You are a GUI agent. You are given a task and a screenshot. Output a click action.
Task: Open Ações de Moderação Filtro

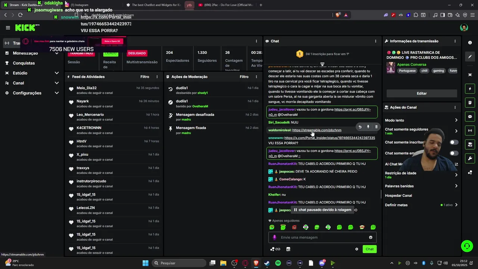click(244, 77)
